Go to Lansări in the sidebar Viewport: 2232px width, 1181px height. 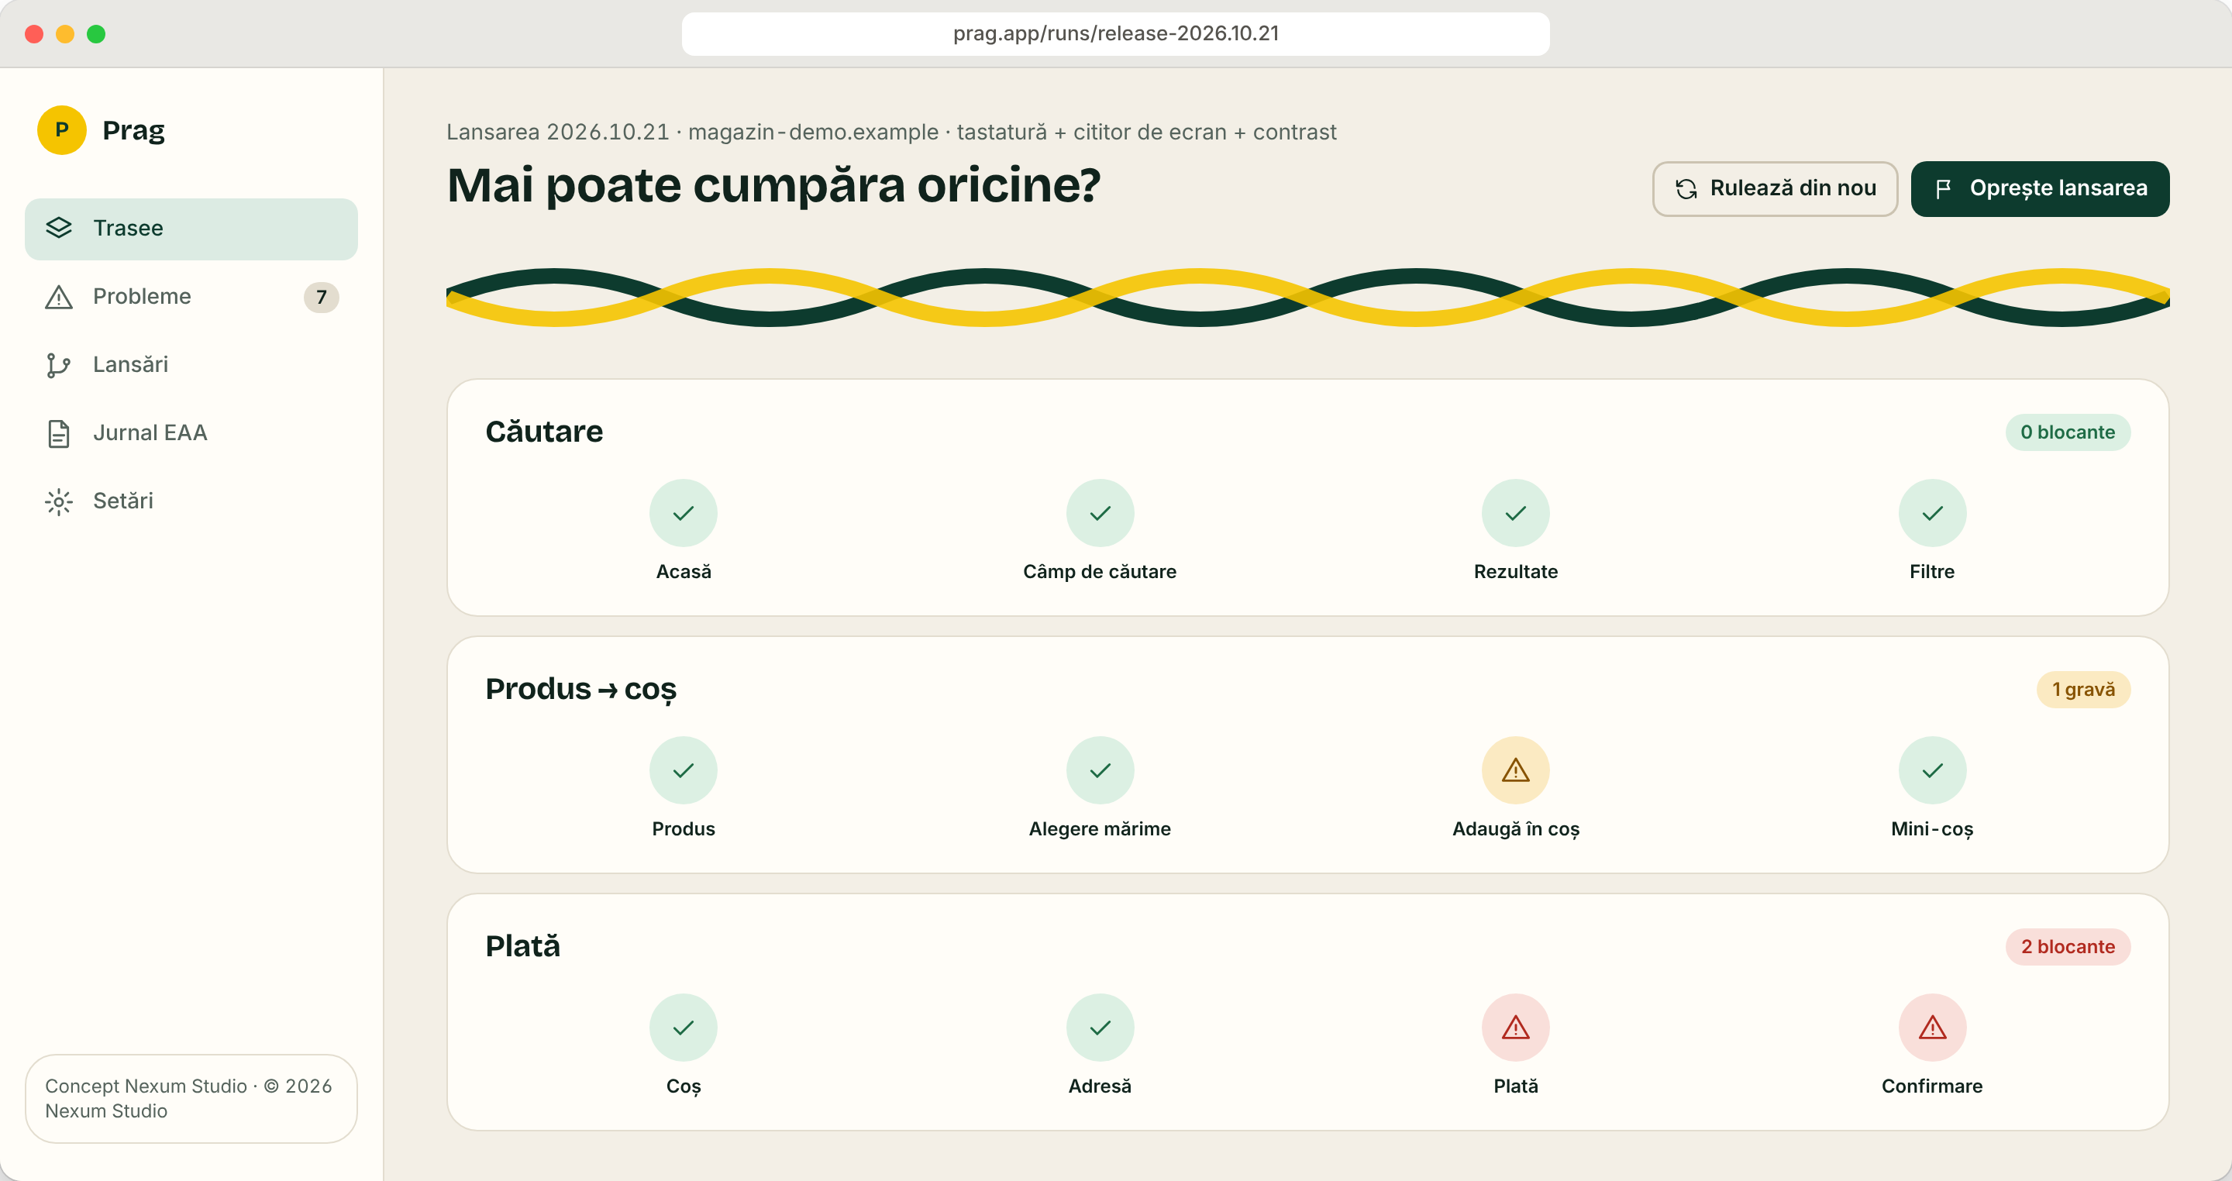(191, 365)
